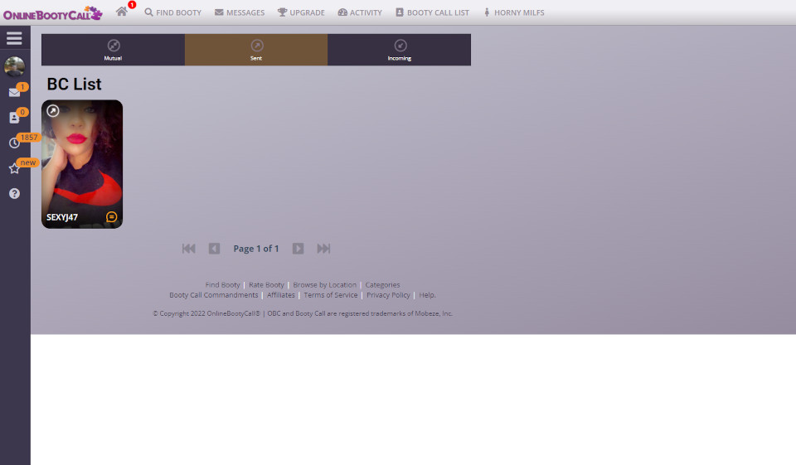Open the Terms of Service link
796x465 pixels.
pos(330,295)
